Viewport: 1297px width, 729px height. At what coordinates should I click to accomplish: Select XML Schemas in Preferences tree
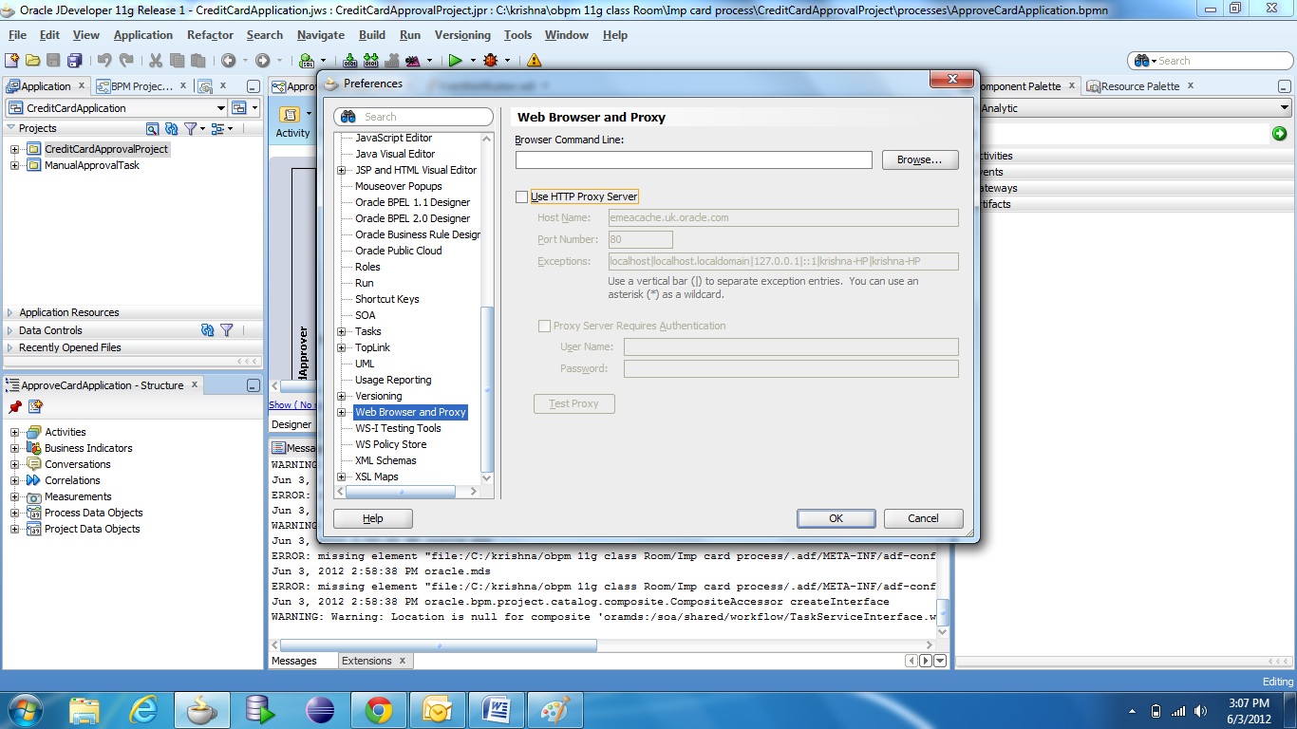point(385,460)
